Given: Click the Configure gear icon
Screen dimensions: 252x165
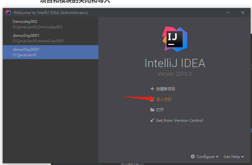Looking at the screenshot, I should click(x=193, y=157).
